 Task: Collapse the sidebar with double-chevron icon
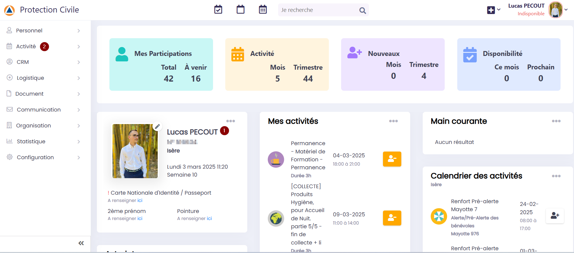pos(81,243)
